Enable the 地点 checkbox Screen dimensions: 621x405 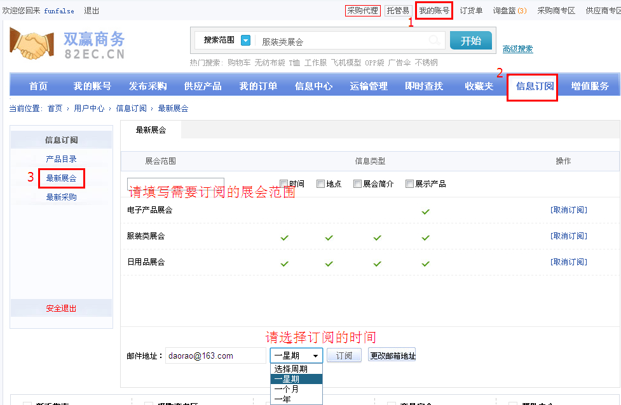pyautogui.click(x=320, y=183)
